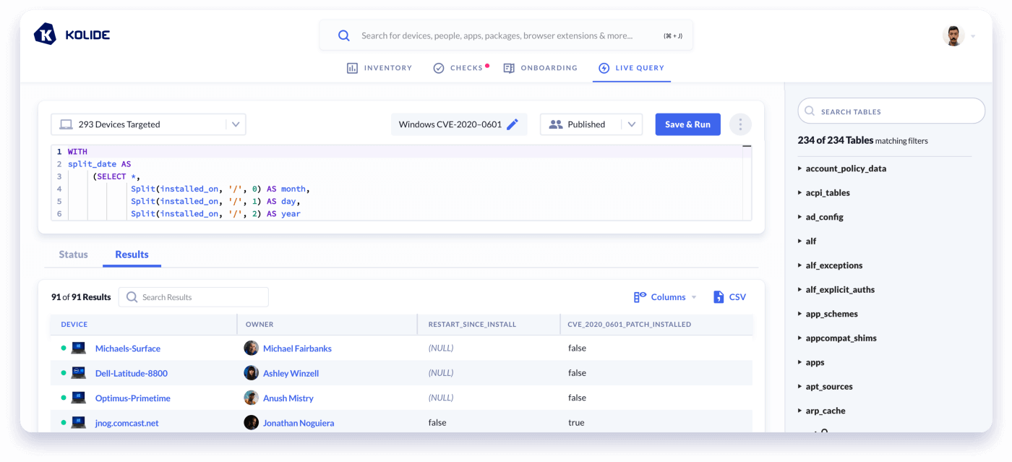
Task: Click the Kolide logo icon
Action: [x=45, y=34]
